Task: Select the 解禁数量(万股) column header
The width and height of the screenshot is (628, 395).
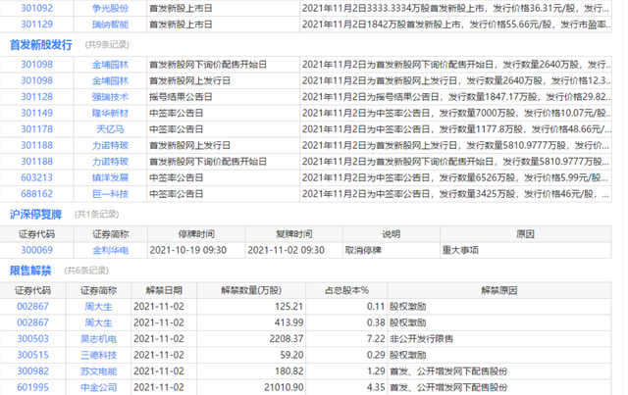Action: pos(251,290)
